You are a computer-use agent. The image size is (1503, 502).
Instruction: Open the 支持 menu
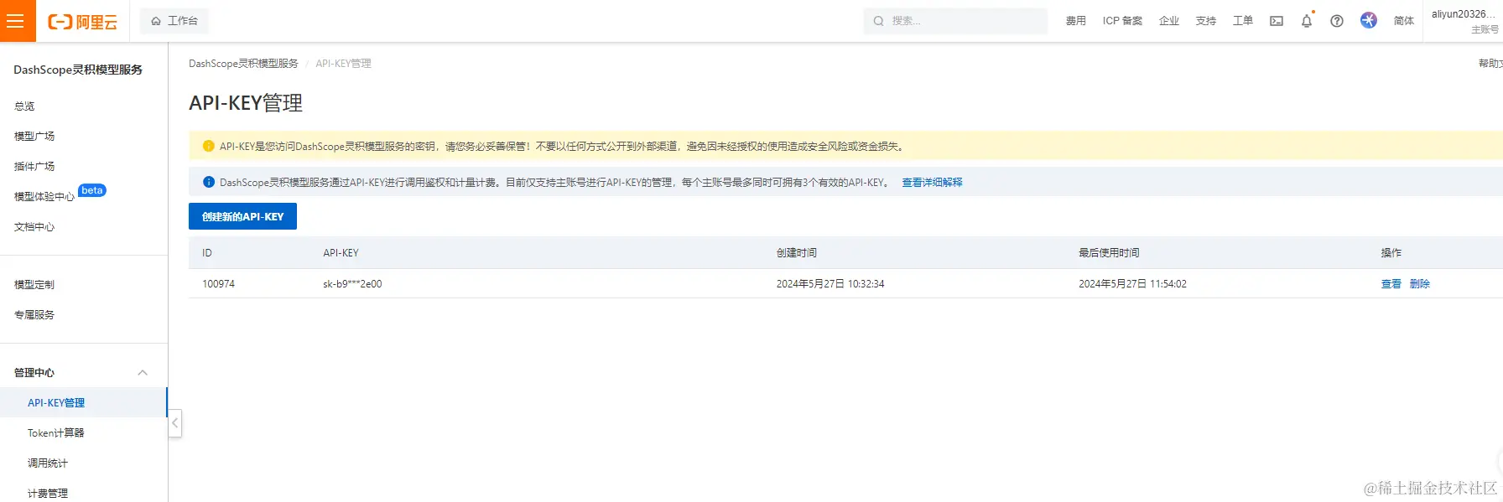(1206, 21)
